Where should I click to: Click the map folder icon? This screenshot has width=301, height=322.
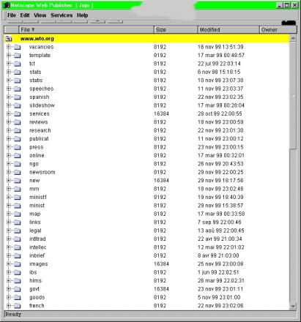18,214
